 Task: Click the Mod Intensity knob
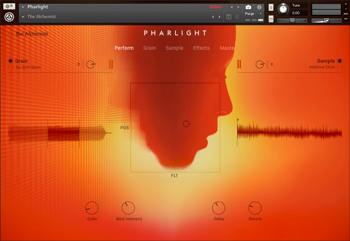click(x=128, y=208)
